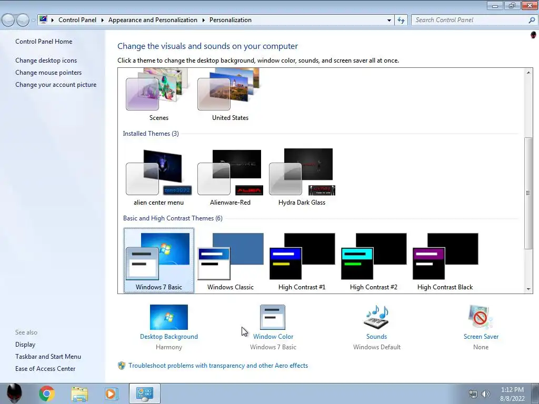Image resolution: width=539 pixels, height=404 pixels.
Task: Open Change desktop icons
Action: tap(46, 60)
